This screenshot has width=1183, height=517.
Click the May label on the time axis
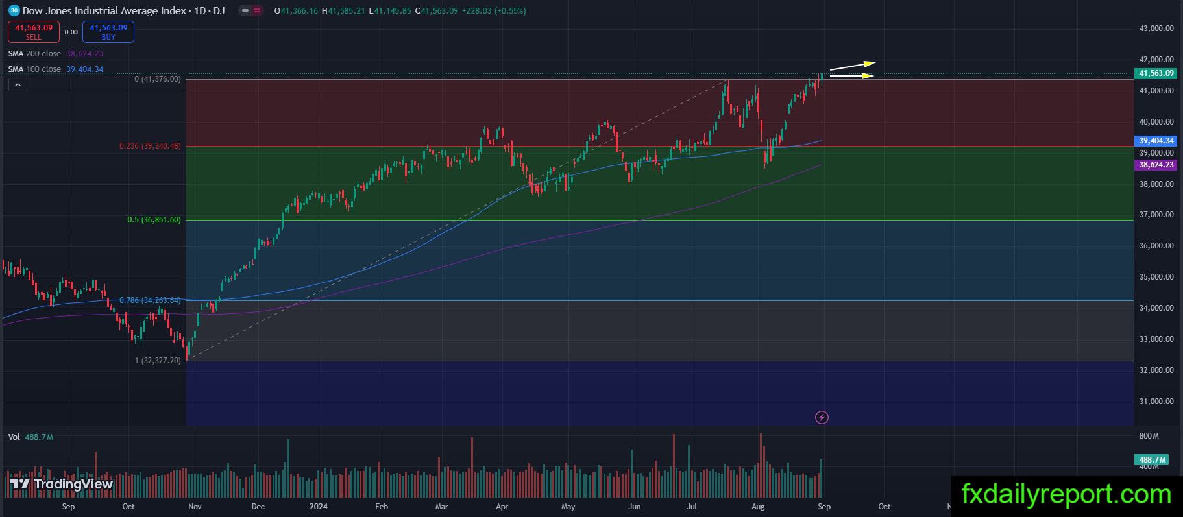[x=568, y=507]
